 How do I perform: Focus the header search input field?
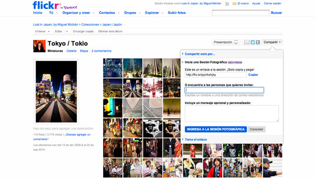point(241,13)
